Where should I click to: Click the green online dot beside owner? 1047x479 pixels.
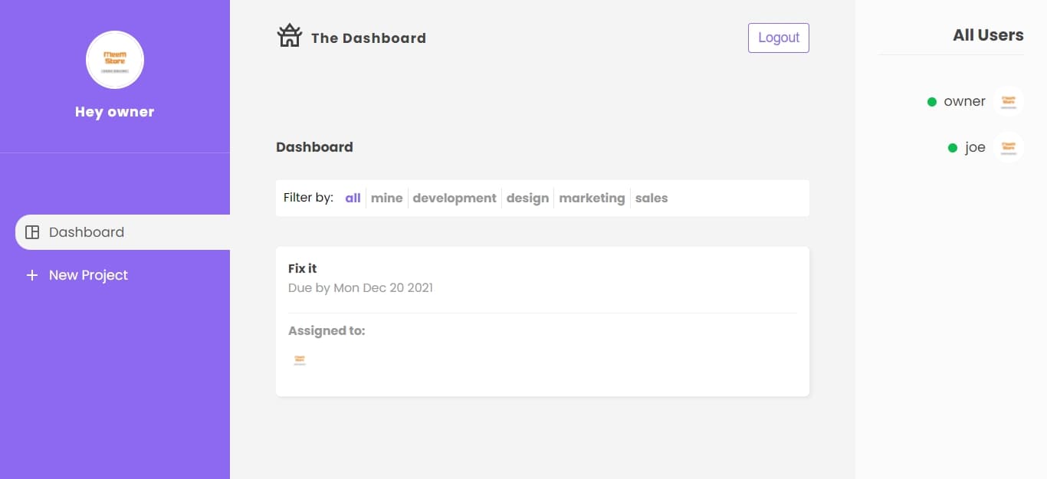[932, 101]
